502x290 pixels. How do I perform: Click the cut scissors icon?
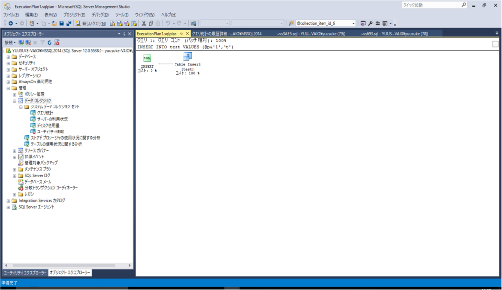pyautogui.click(x=144, y=23)
